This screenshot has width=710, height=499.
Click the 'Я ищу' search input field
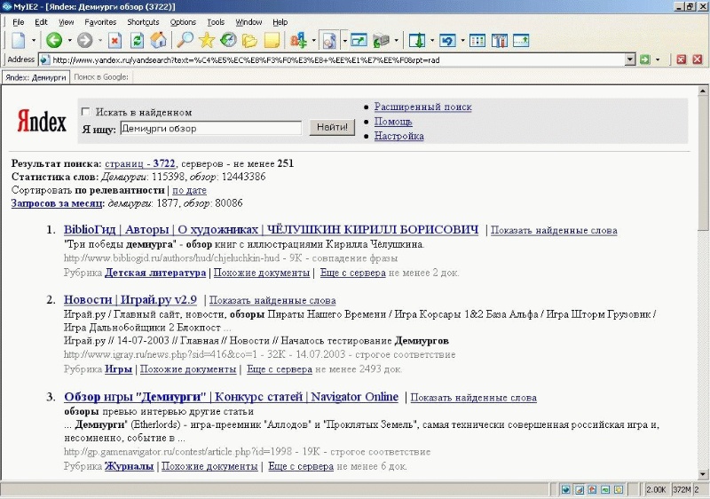(x=211, y=128)
